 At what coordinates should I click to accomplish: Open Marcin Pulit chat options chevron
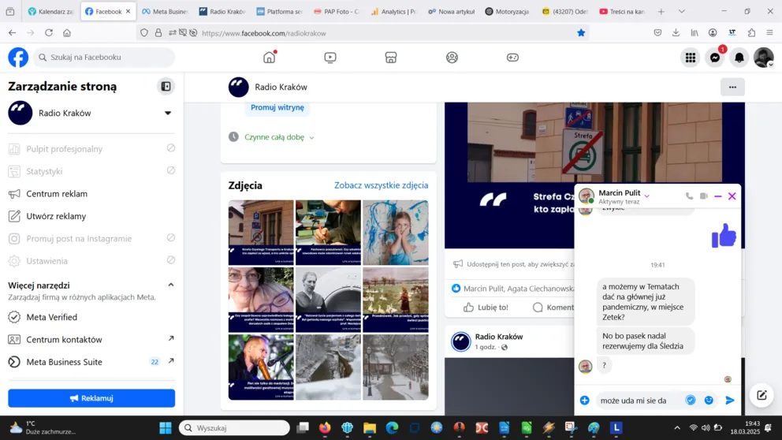(647, 196)
